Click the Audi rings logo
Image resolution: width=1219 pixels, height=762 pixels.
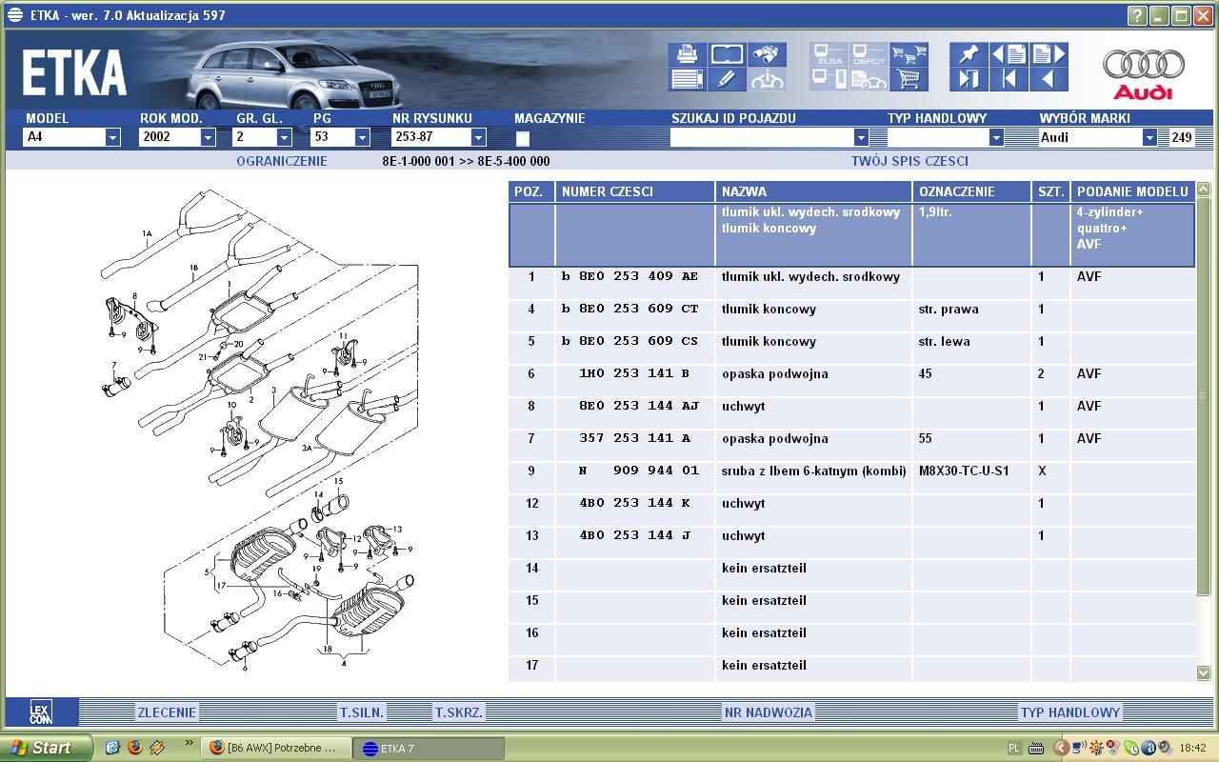tap(1143, 74)
